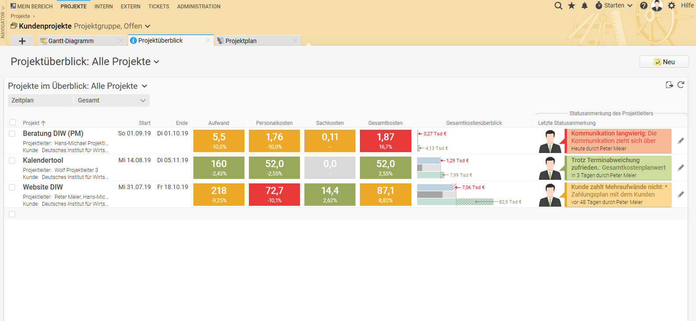Open the help question mark icon

click(x=644, y=6)
